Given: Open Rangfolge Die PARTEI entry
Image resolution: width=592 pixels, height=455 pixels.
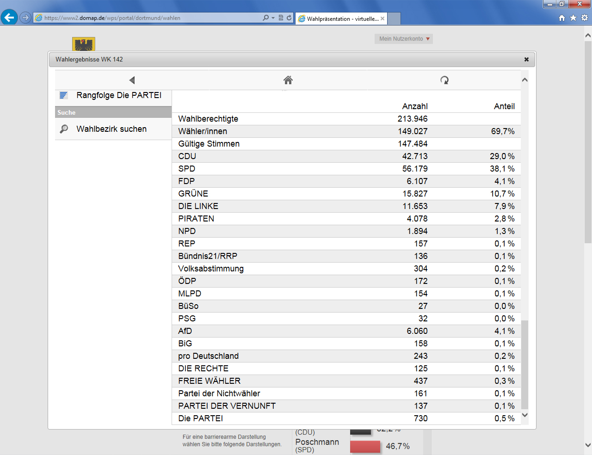Looking at the screenshot, I should 113,95.
